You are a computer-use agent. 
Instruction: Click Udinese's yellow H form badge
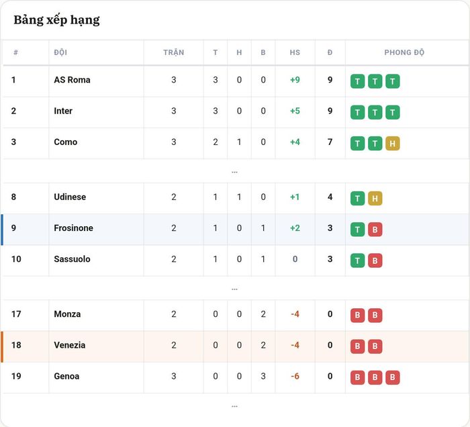[375, 198]
